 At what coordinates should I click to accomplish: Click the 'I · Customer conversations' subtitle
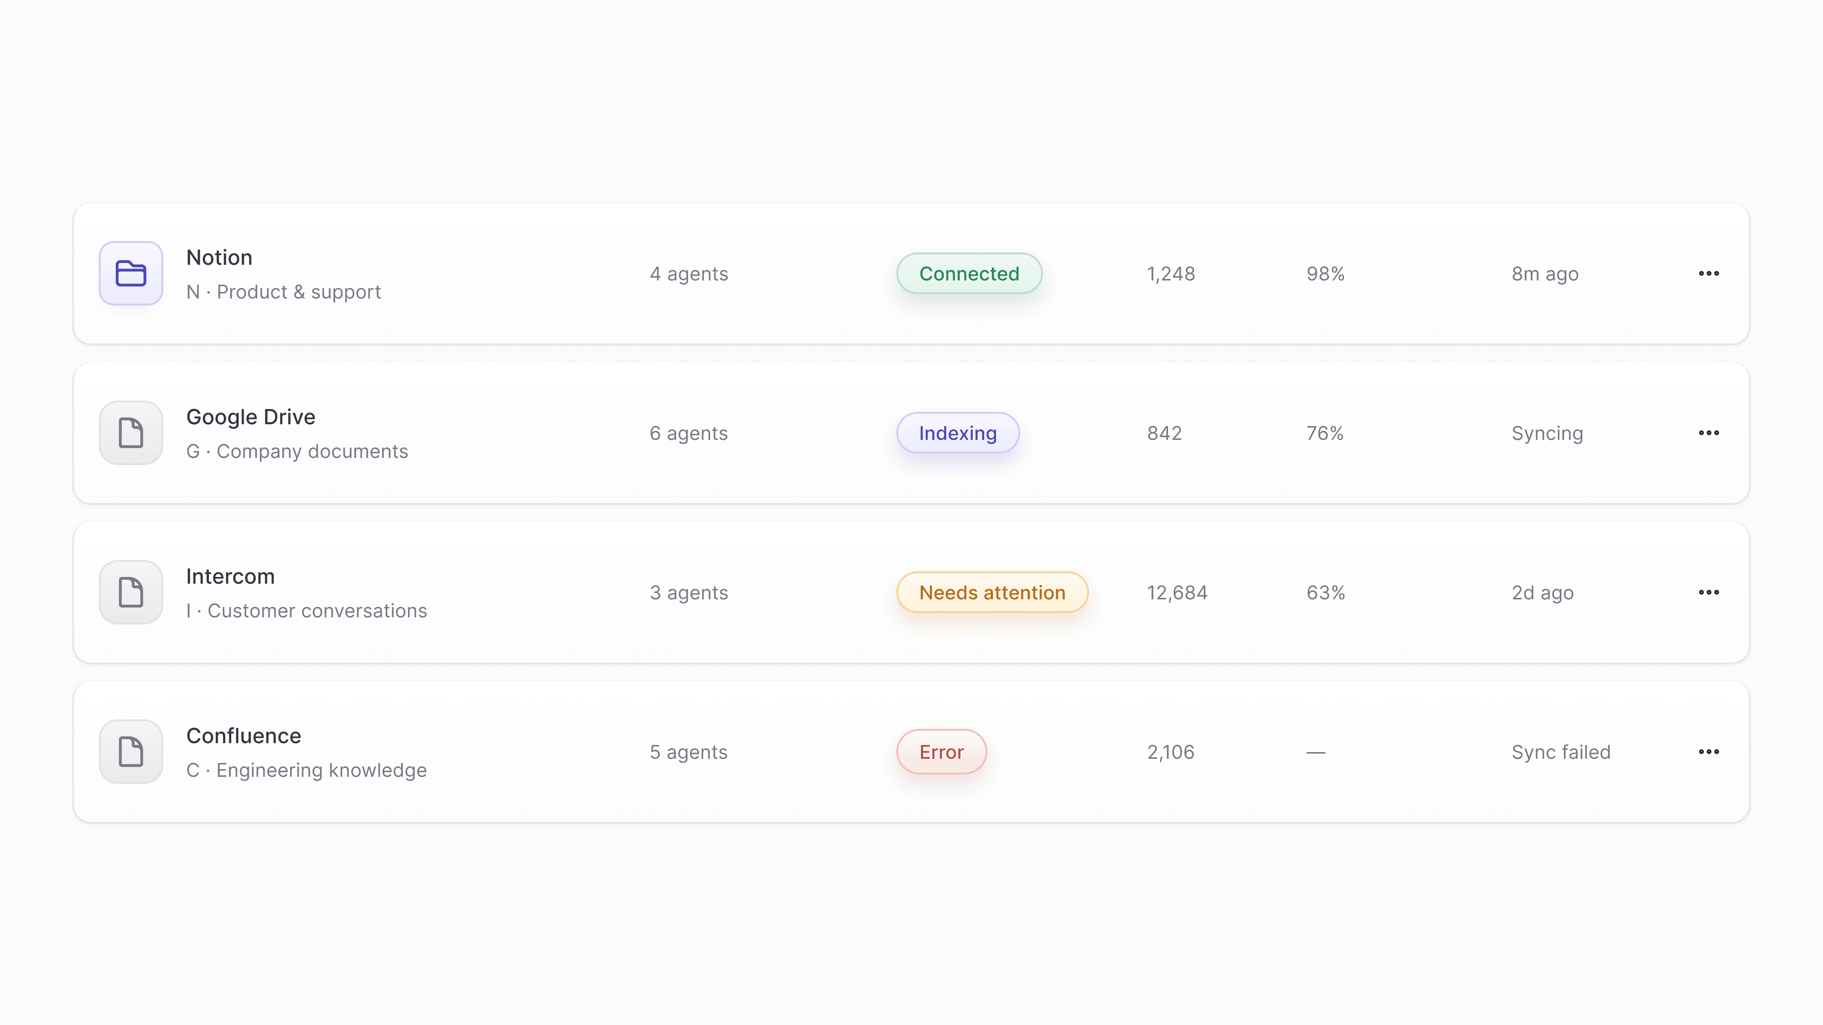point(306,610)
